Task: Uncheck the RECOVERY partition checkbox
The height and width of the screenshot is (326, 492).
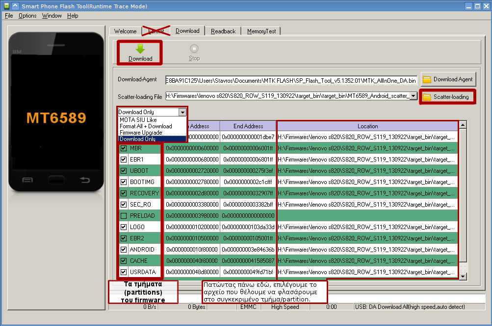Action: pyautogui.click(x=124, y=193)
